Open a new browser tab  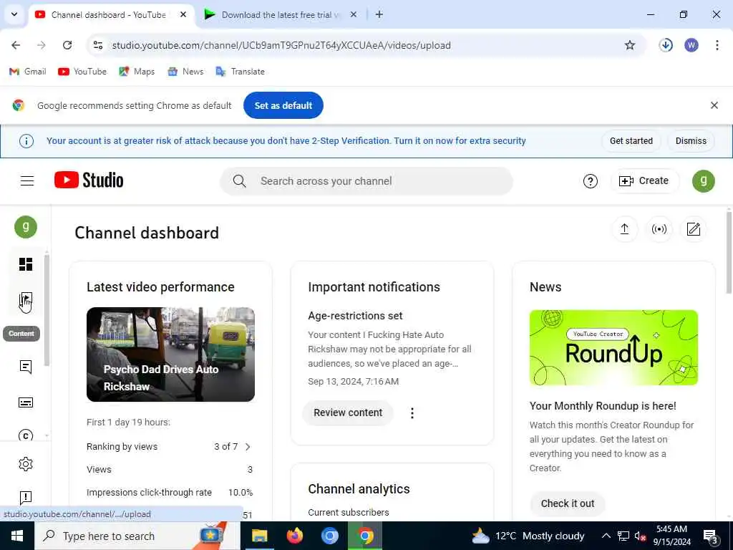pos(379,14)
